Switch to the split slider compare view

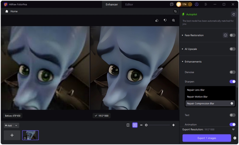(128, 125)
